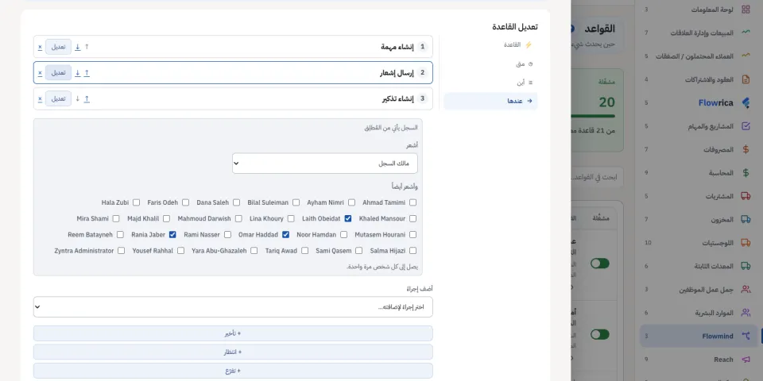The height and width of the screenshot is (381, 763).
Task: Click the document icon for العقود والاشتراكات
Action: (x=746, y=79)
